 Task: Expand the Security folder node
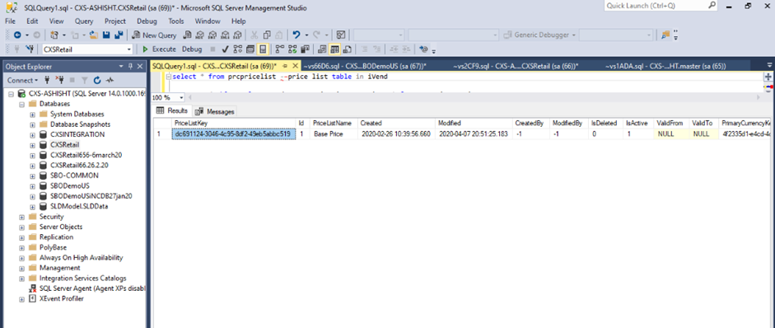21,217
